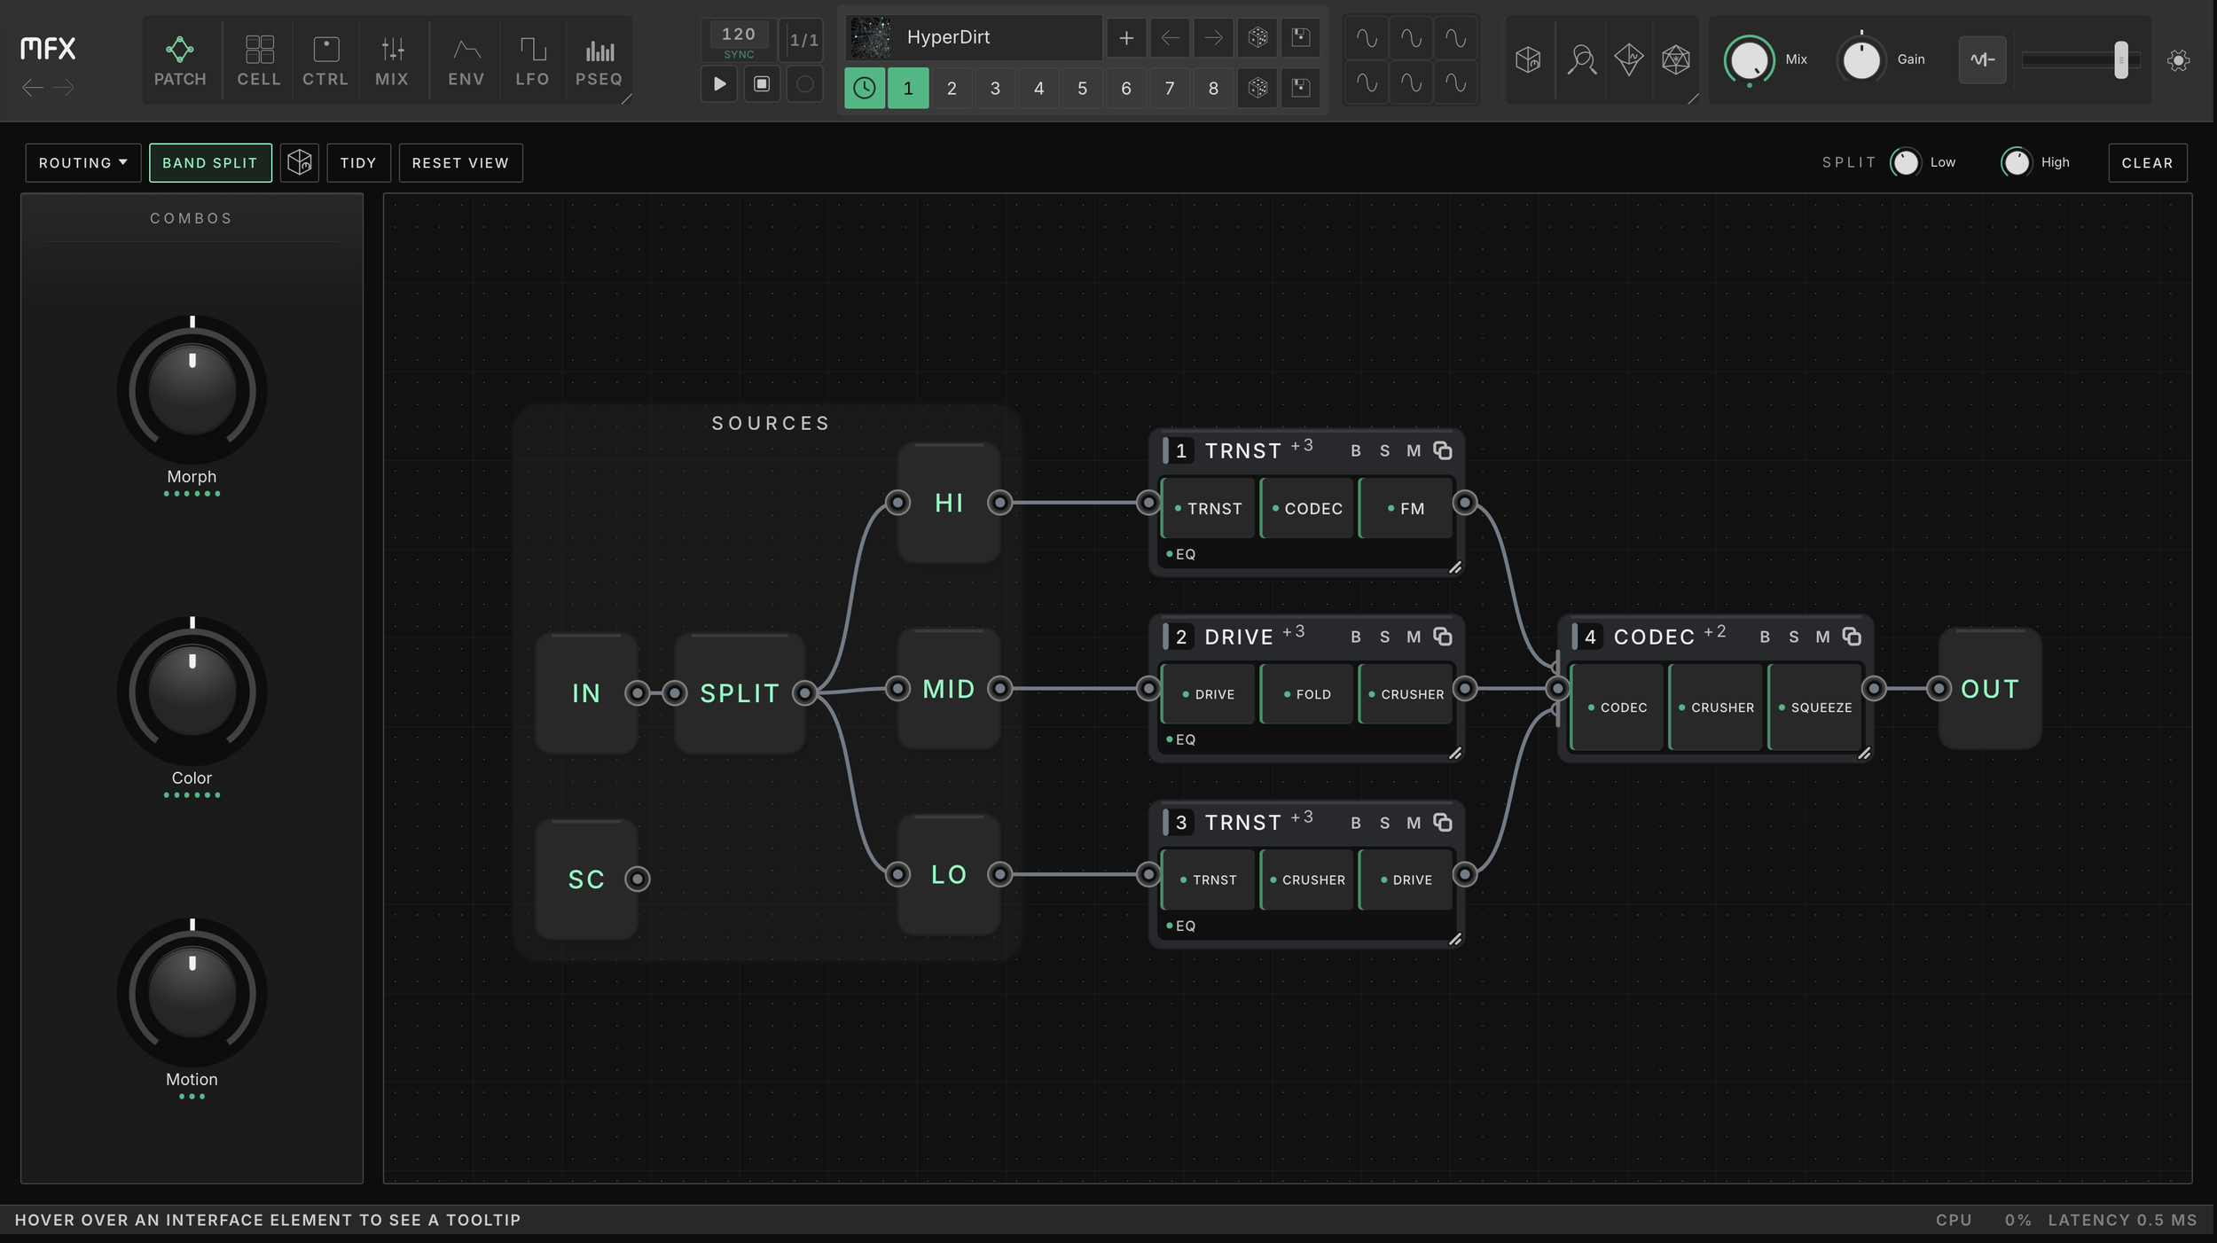This screenshot has width=2217, height=1243.
Task: Click the Morph combo knob
Action: click(192, 390)
